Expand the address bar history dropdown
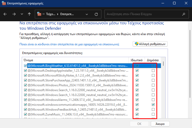Image resolution: width=192 pixels, height=128 pixels. (87, 14)
